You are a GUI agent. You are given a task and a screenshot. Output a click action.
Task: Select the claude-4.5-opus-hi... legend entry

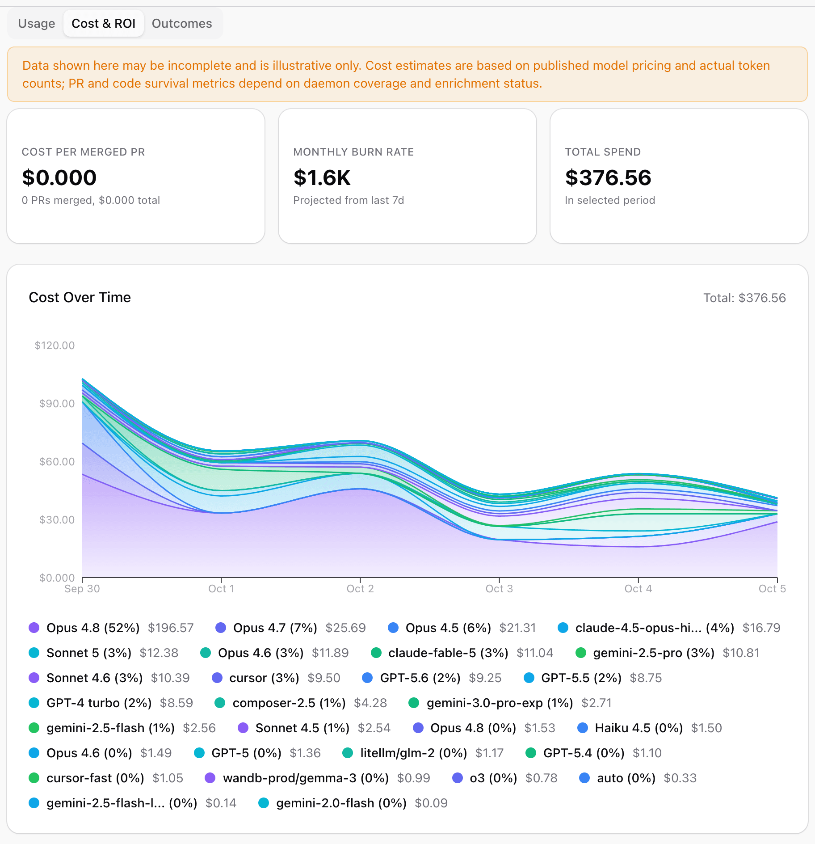click(669, 628)
